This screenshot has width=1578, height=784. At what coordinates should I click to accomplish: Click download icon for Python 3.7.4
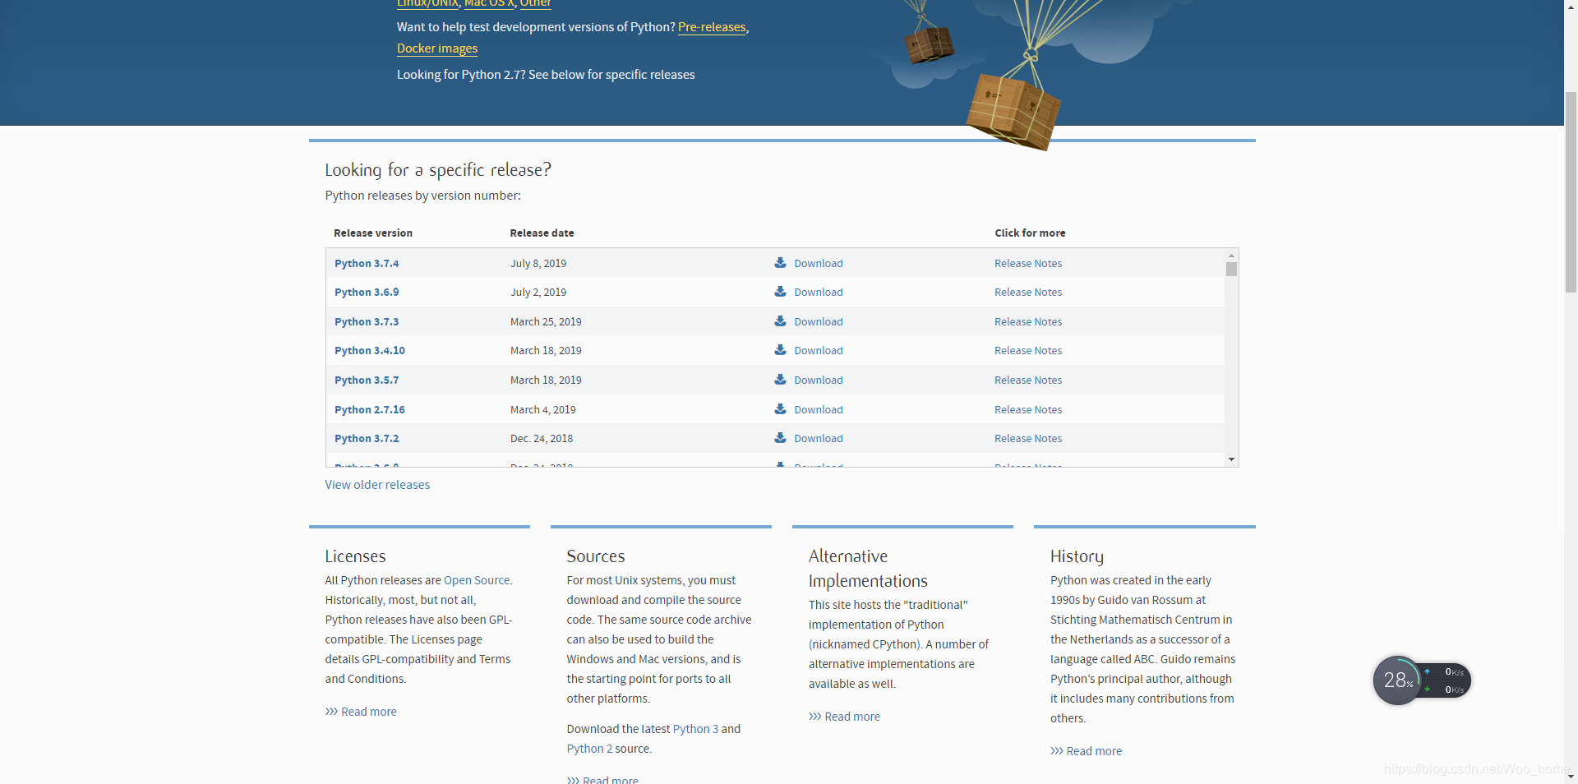[780, 263]
